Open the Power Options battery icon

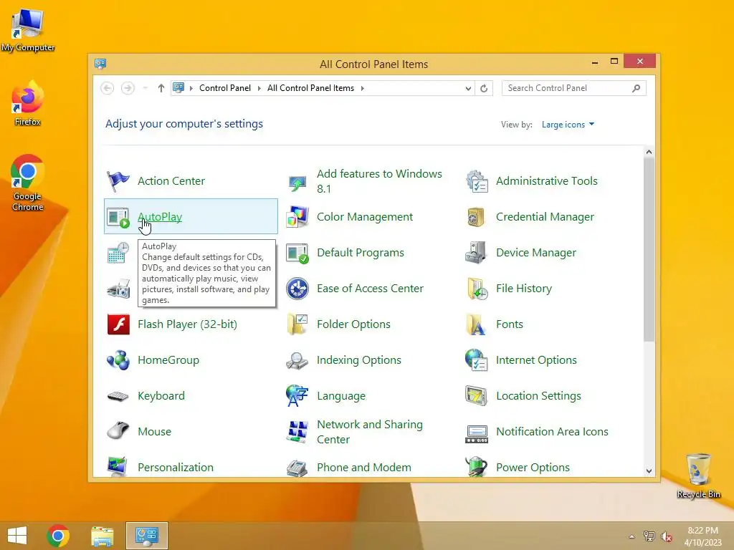477,467
